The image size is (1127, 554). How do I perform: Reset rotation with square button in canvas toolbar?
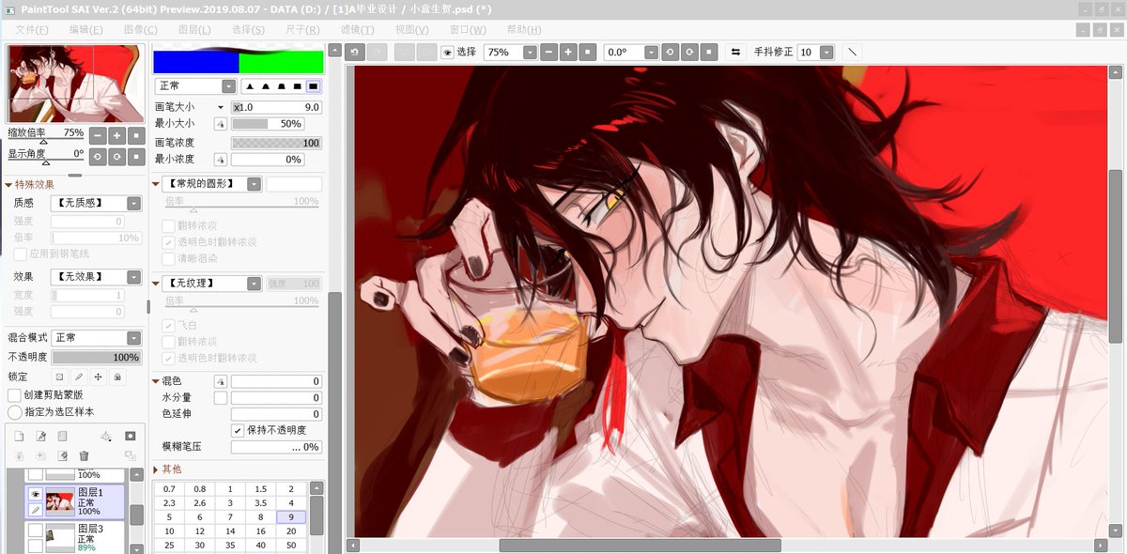(x=709, y=53)
